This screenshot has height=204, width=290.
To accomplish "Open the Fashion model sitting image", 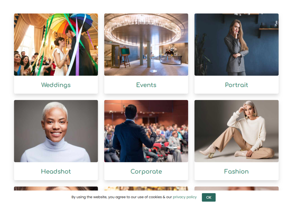I will pos(236,131).
